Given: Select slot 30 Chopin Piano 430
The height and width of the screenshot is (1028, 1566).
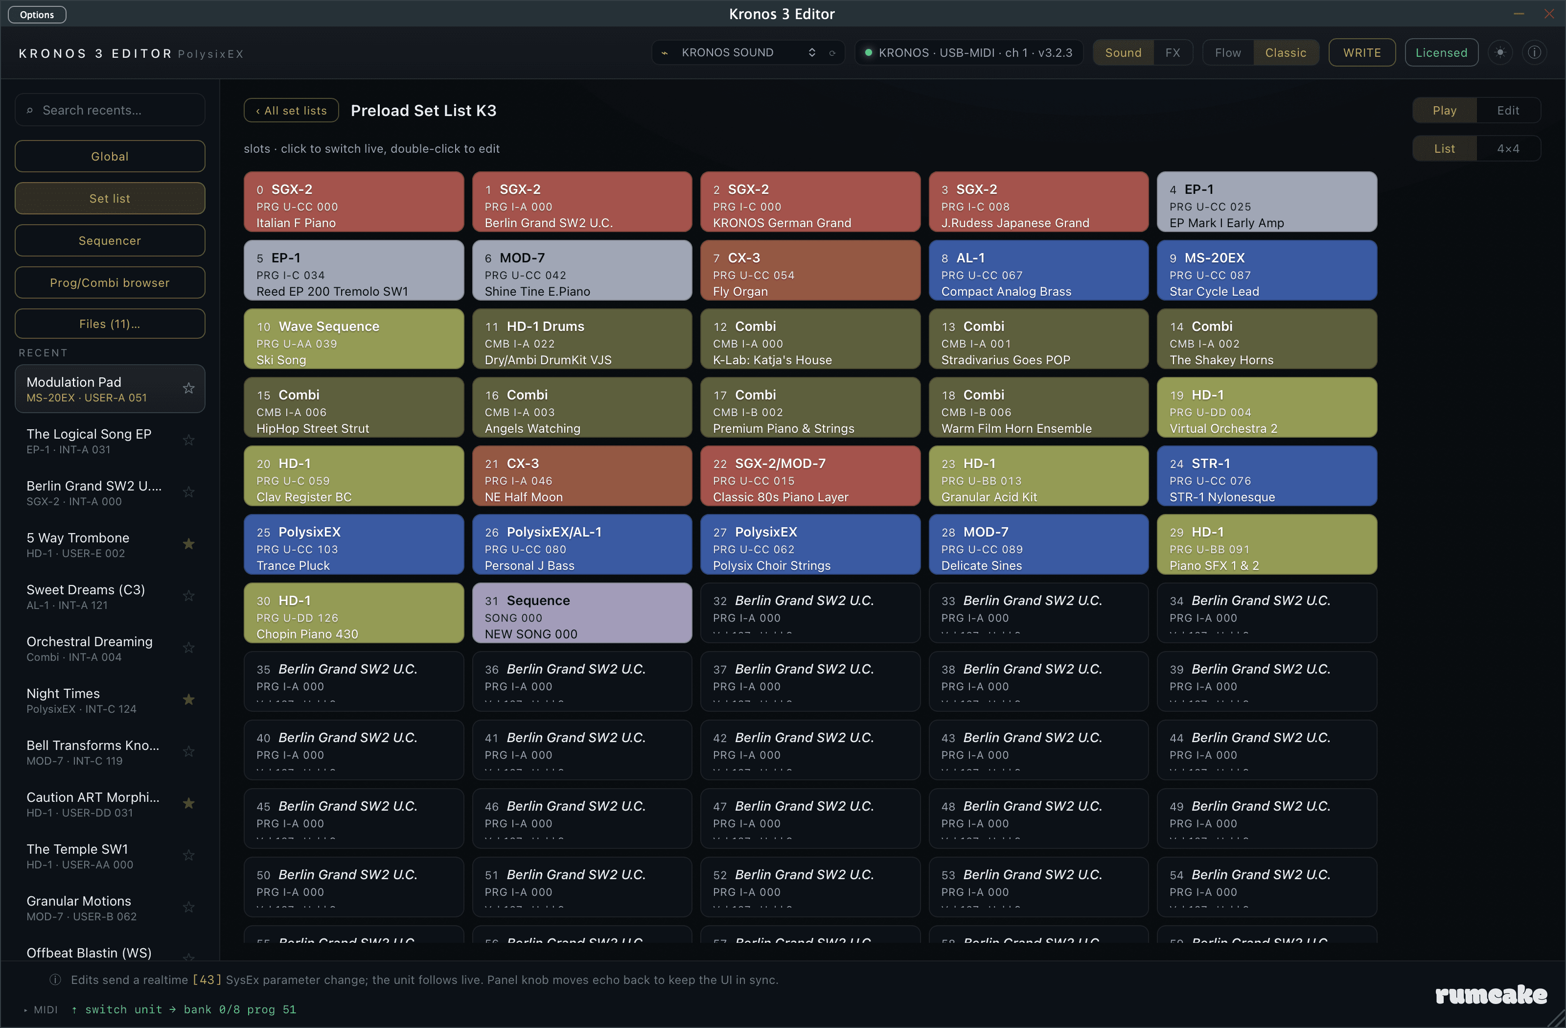Looking at the screenshot, I should click(x=354, y=613).
